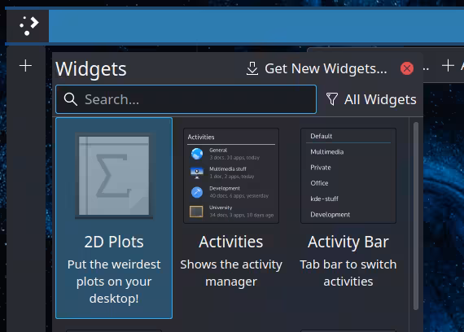Close the Widgets panel with red X
Screen dimensions: 464x332
(407, 68)
